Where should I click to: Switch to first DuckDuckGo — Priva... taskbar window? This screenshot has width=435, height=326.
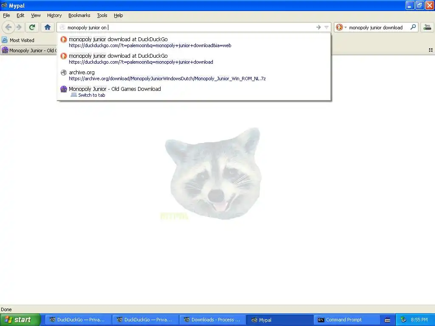pos(78,320)
